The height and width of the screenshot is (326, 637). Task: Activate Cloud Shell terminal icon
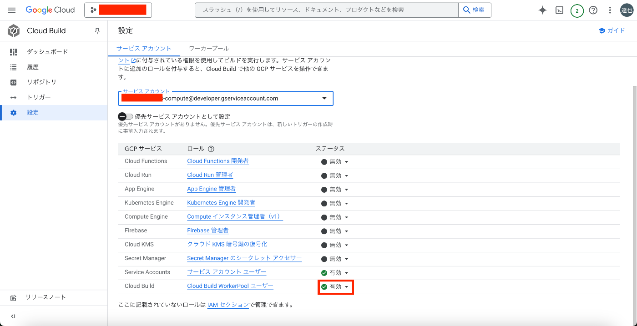pos(560,10)
